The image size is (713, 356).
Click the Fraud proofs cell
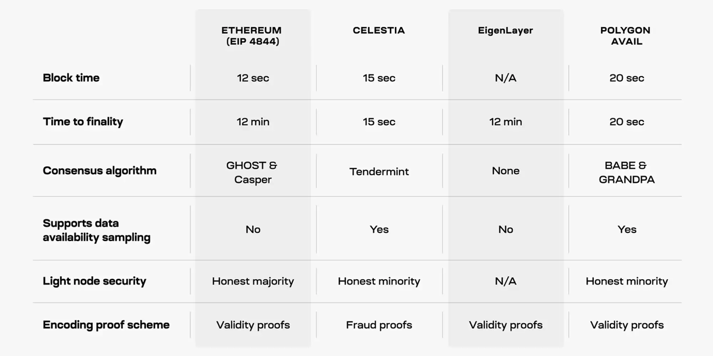click(x=379, y=325)
